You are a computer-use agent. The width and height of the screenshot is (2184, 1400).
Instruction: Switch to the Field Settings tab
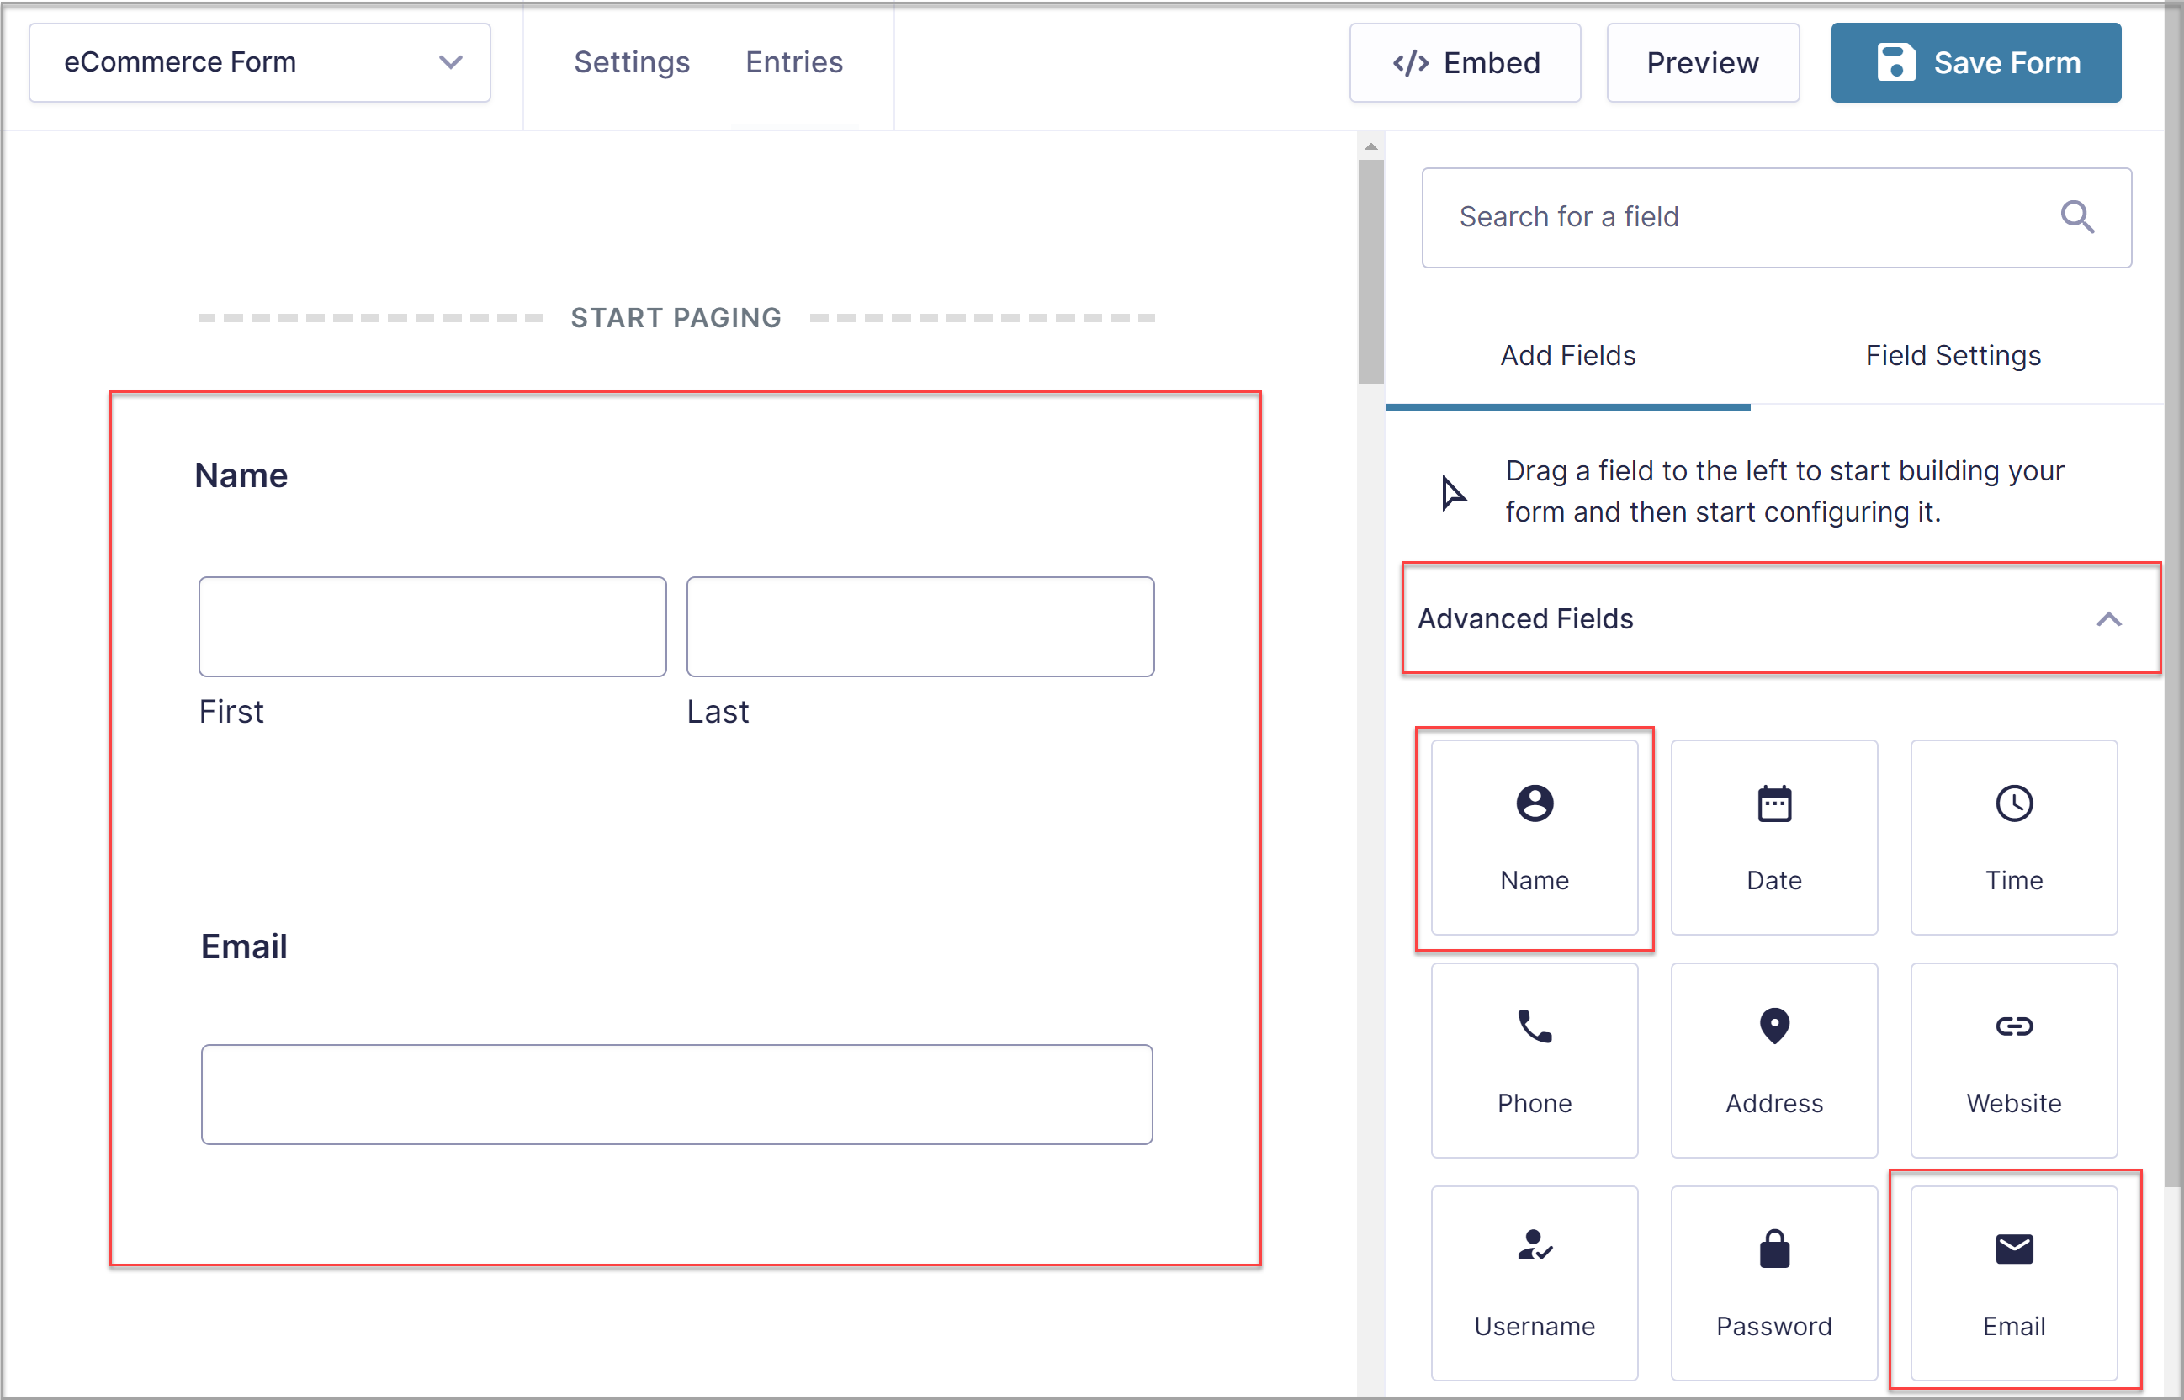(x=1953, y=355)
